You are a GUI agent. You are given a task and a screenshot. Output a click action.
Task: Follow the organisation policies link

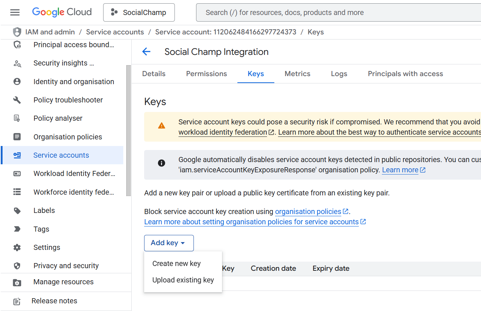308,211
